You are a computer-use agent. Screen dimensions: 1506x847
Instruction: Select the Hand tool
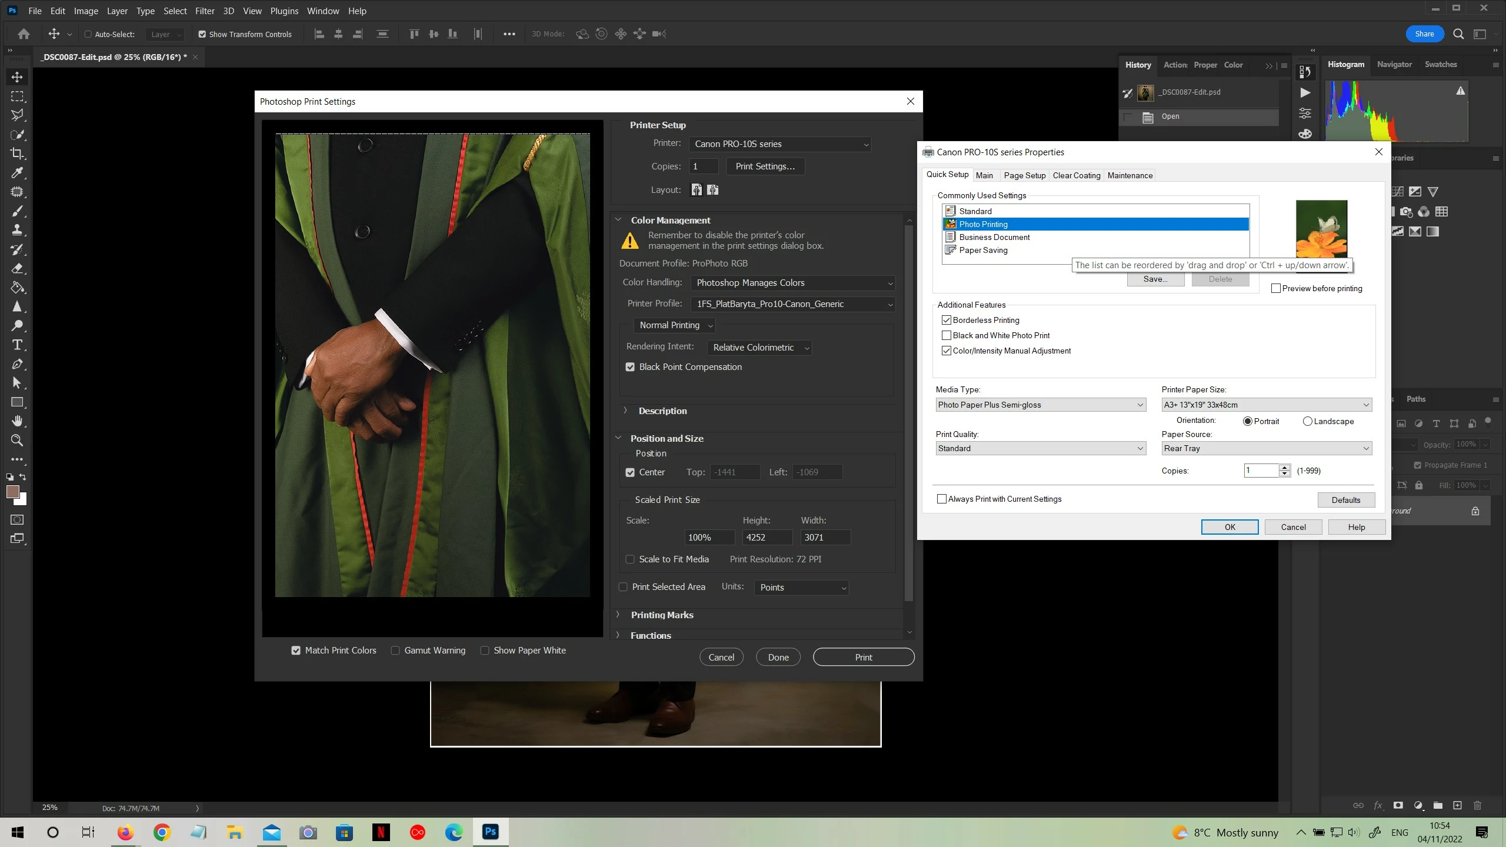(17, 421)
